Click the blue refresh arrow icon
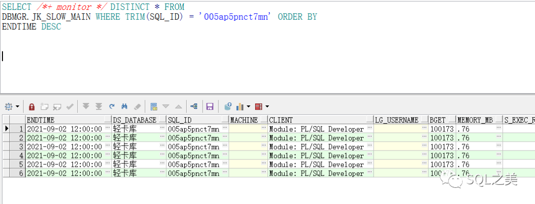The height and width of the screenshot is (204, 535). (x=111, y=107)
